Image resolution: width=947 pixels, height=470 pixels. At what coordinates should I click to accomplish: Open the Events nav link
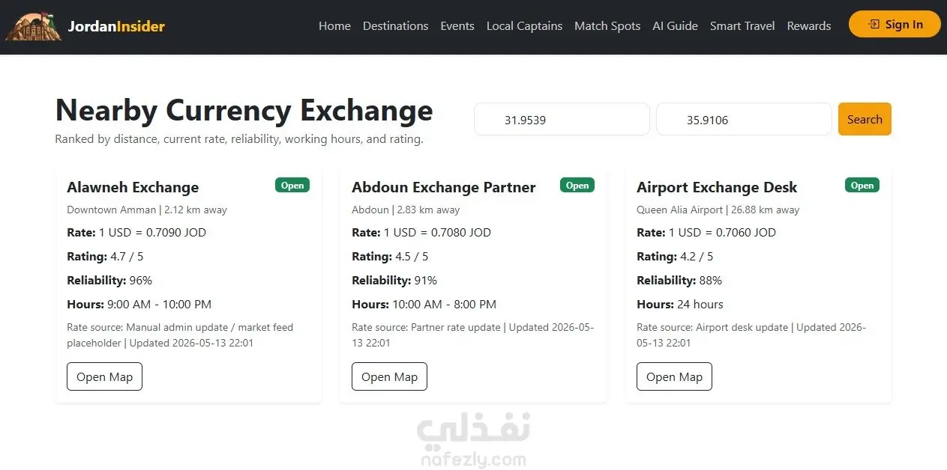coord(457,26)
